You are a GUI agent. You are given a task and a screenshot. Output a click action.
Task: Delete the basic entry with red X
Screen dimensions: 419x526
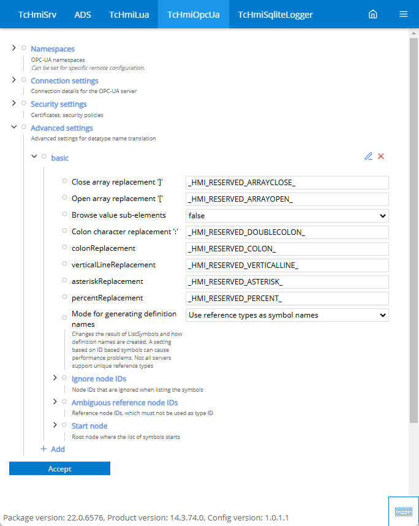click(x=381, y=156)
